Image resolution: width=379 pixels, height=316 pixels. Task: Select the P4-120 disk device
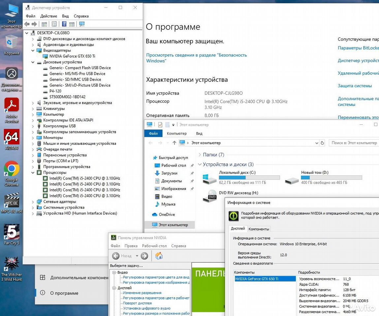[55, 91]
